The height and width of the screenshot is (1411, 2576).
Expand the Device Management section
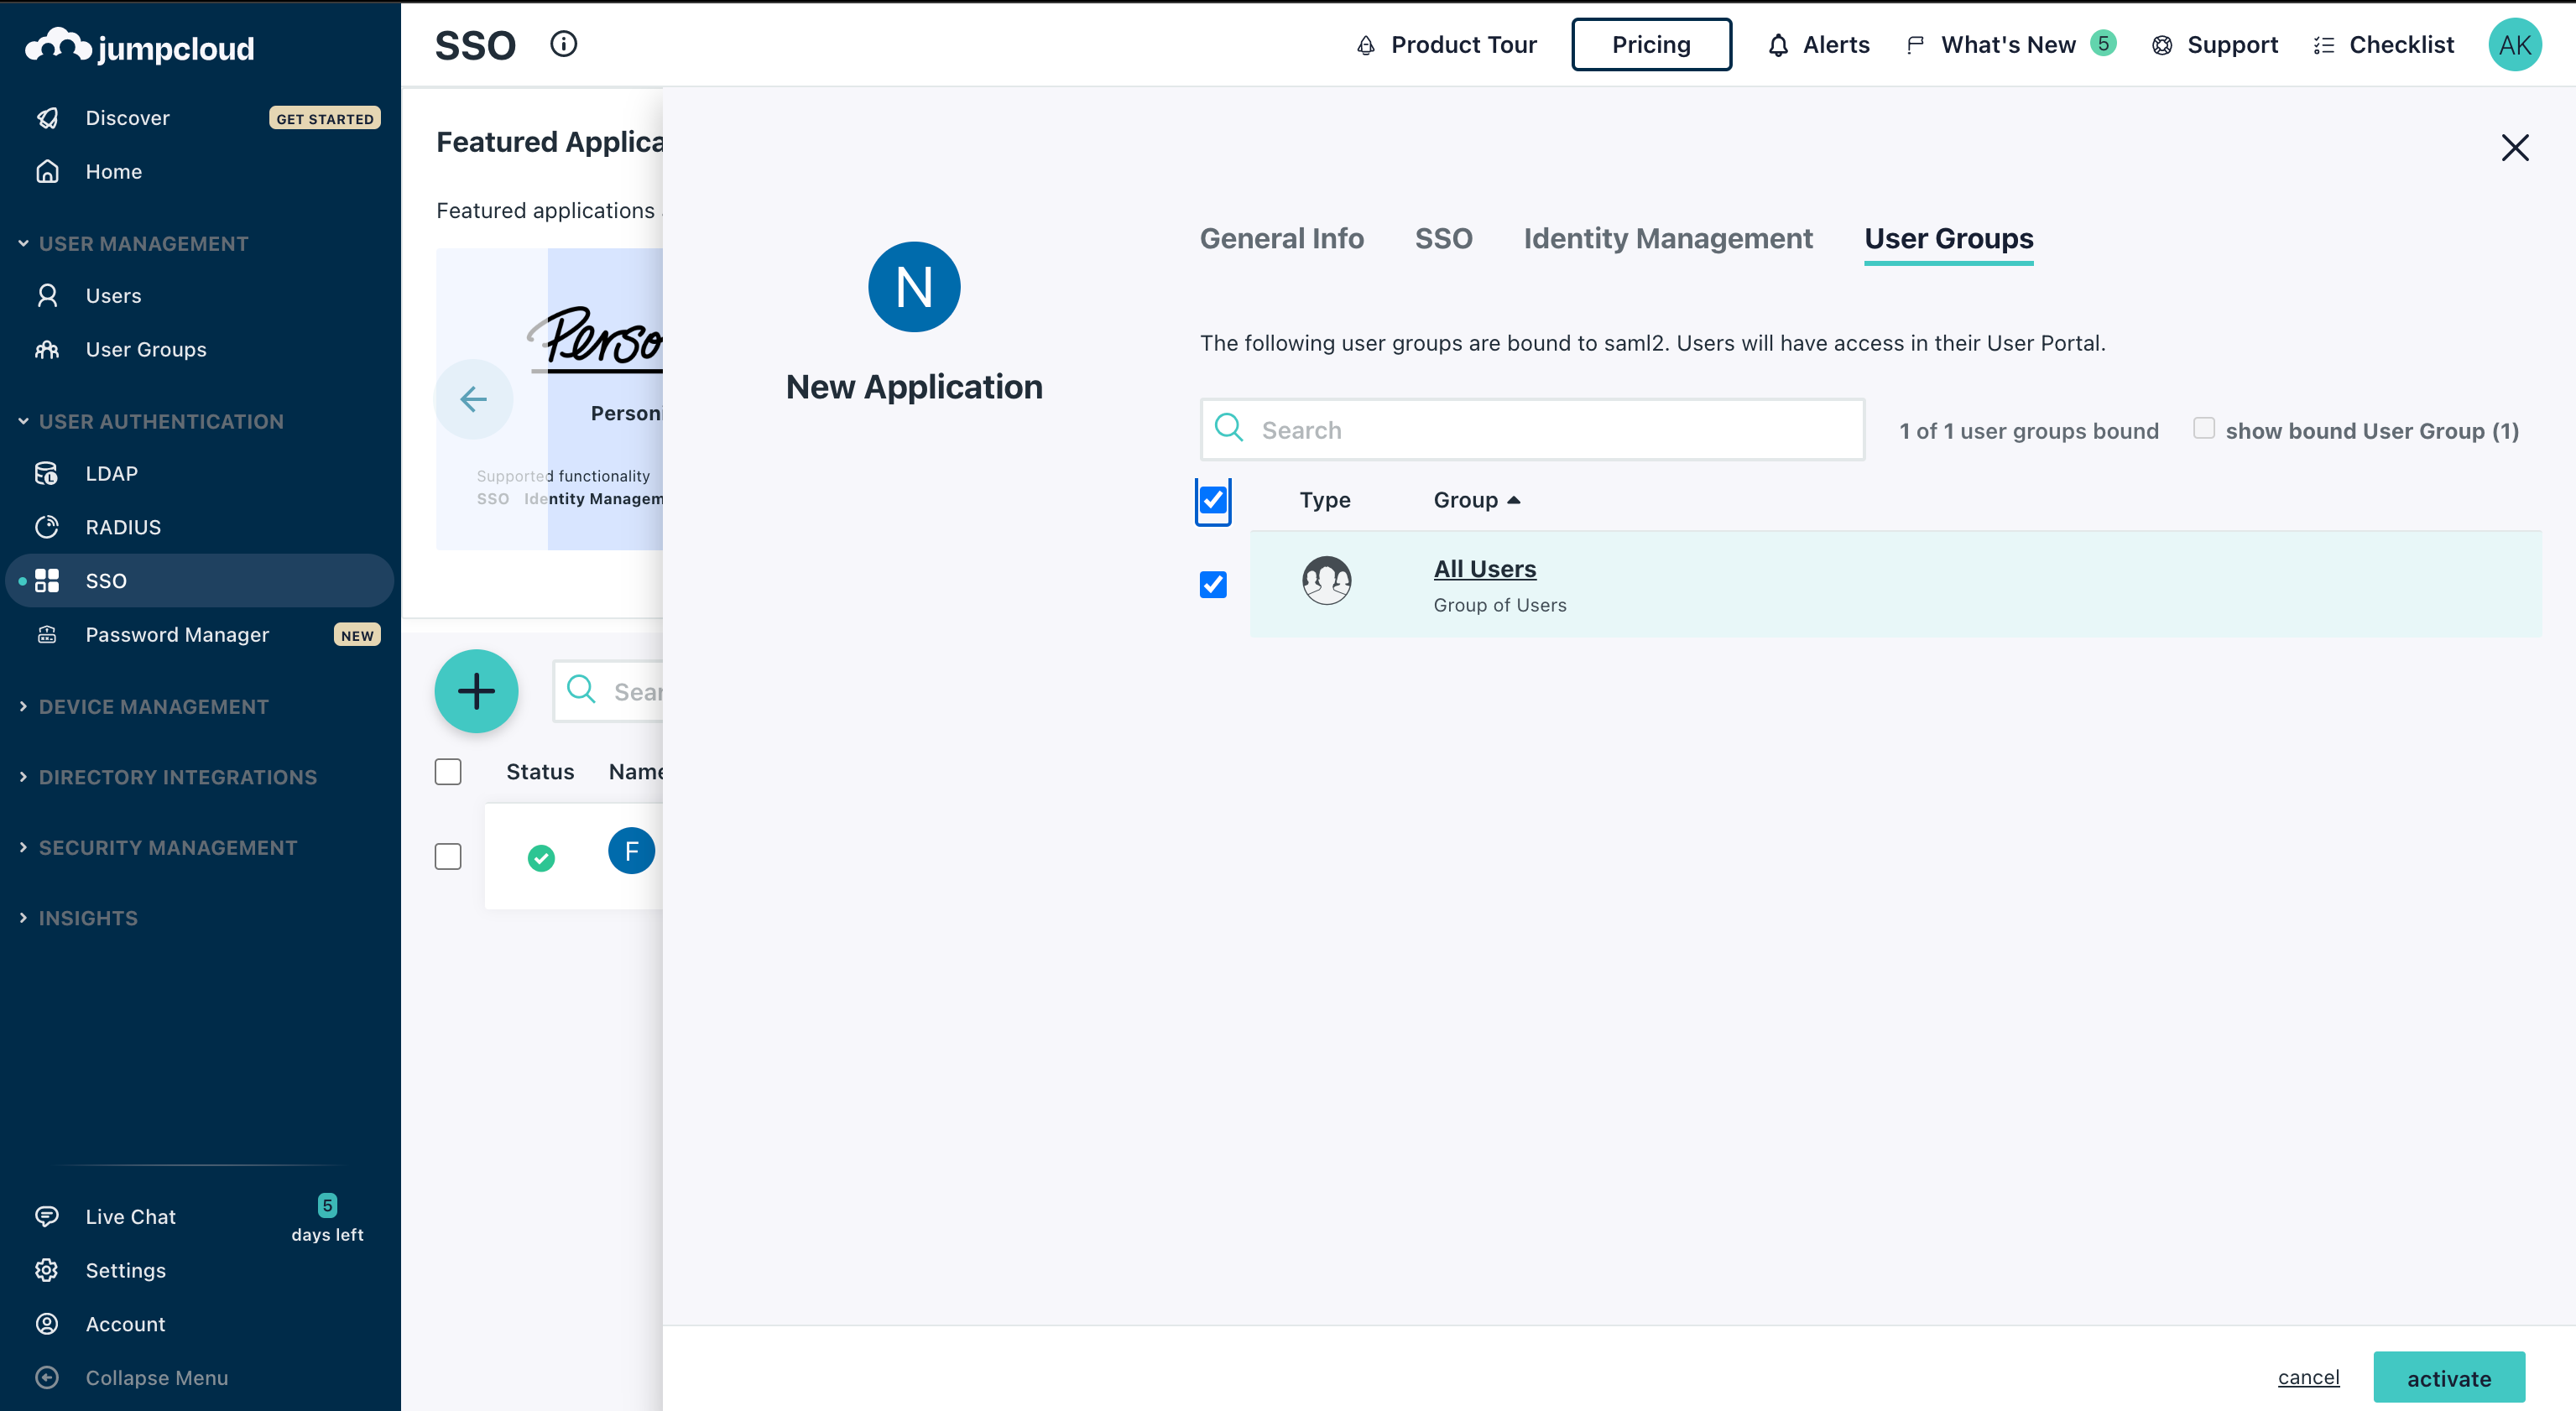(x=153, y=706)
